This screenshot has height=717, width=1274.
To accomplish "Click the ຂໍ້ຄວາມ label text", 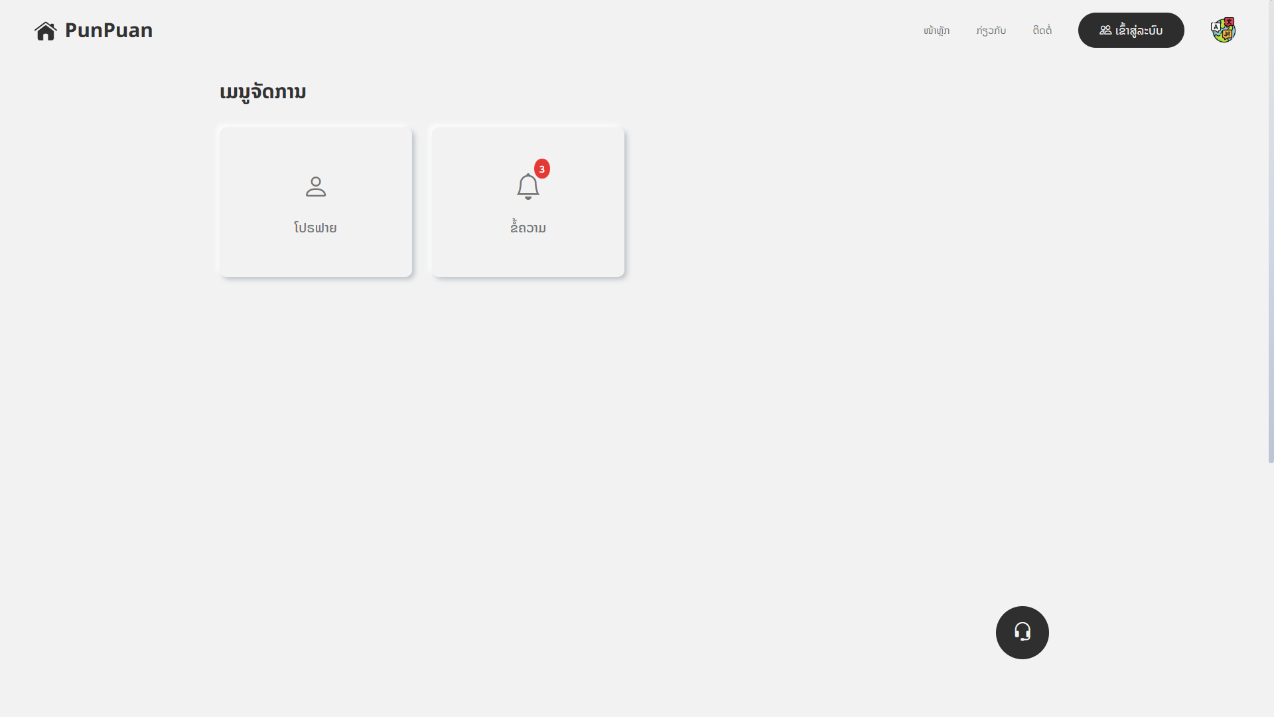I will (x=528, y=228).
